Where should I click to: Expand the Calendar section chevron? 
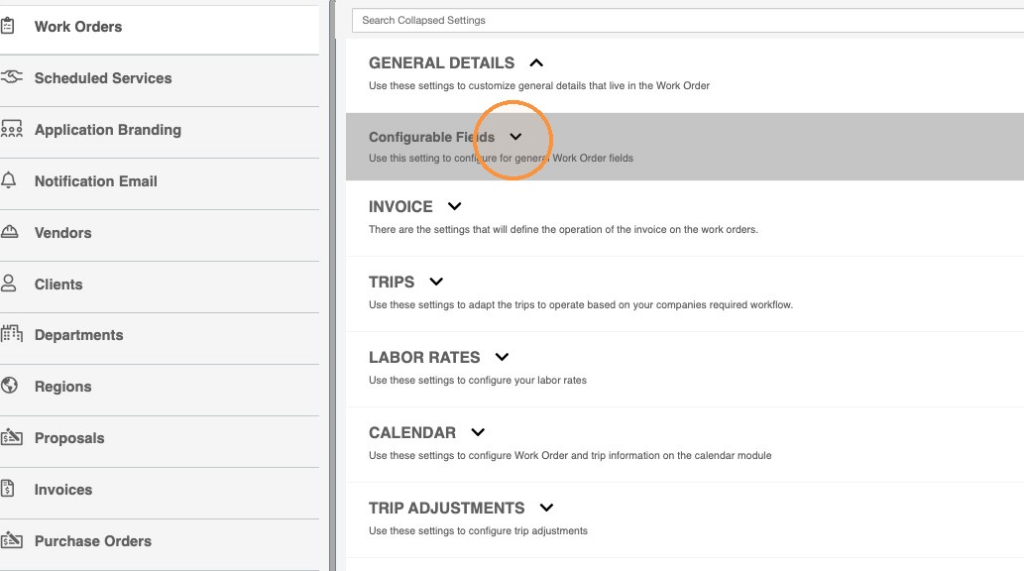478,432
